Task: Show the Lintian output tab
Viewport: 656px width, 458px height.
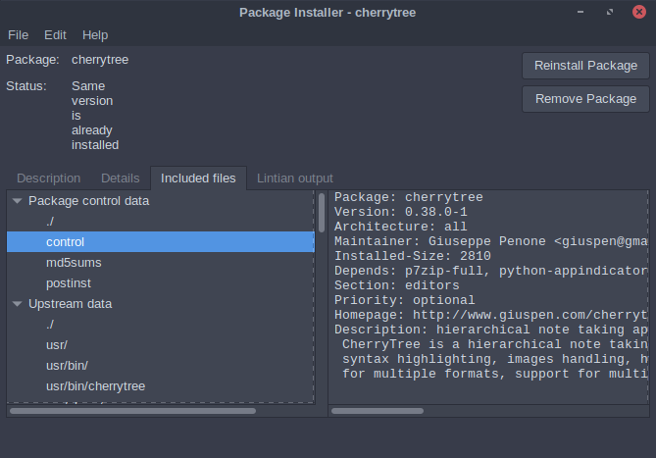Action: [294, 178]
